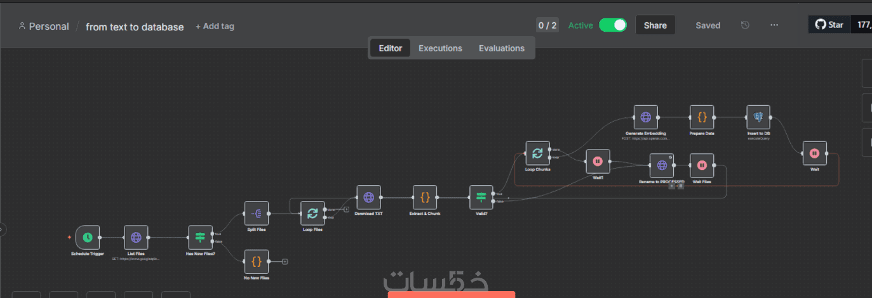Viewport: 872px width, 298px height.
Task: Switch to the Executions tab
Action: point(440,48)
